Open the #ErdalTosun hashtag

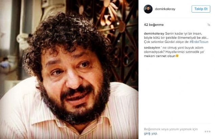coord(199,42)
